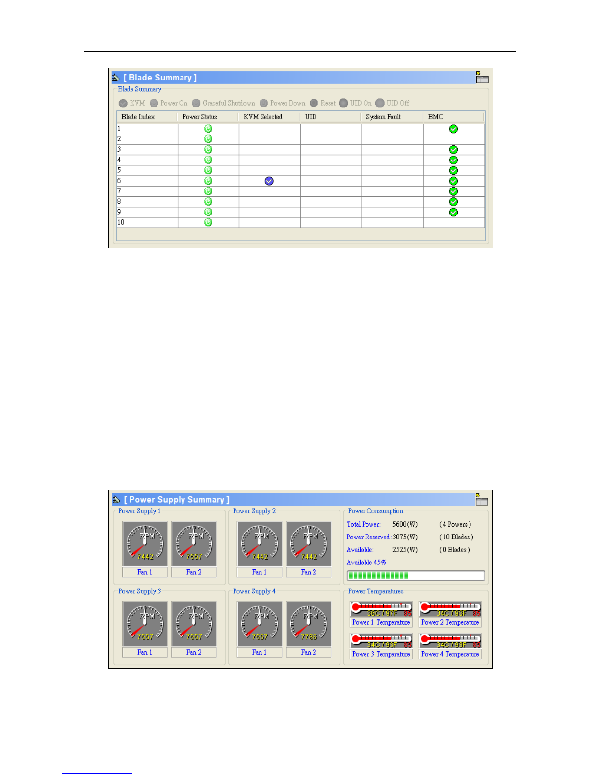Click Power Supply 4 Fan 1 RPM gauge

coord(260,624)
